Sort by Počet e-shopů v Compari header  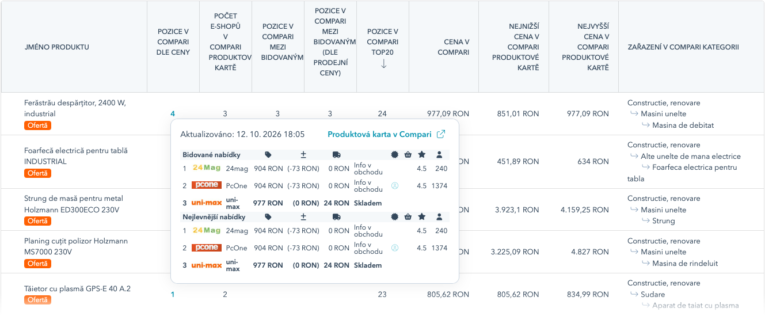pos(226,41)
